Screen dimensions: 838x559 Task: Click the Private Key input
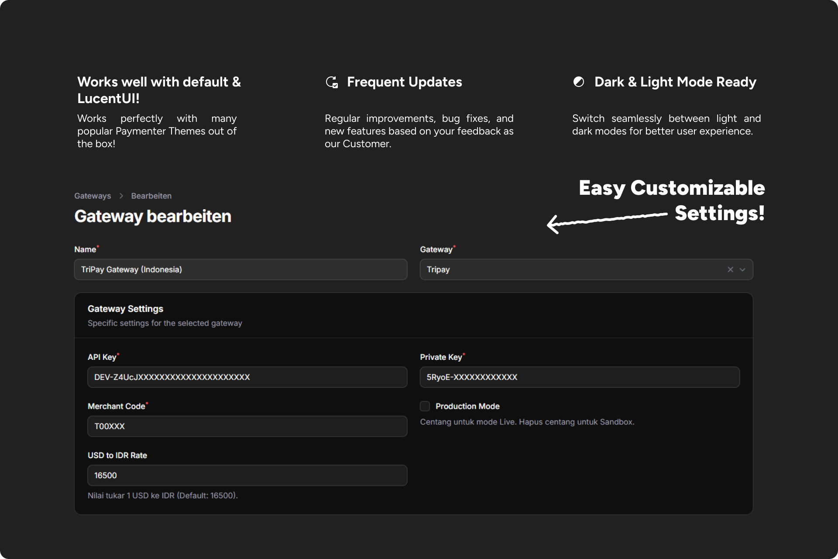point(580,377)
